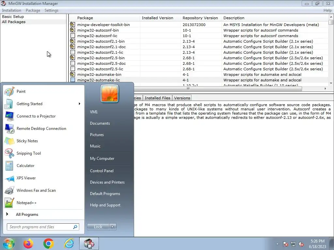Select MinGW Installation Manager taskbar button
Image resolution: width=334 pixels, height=250 pixels.
pyautogui.click(x=89, y=243)
